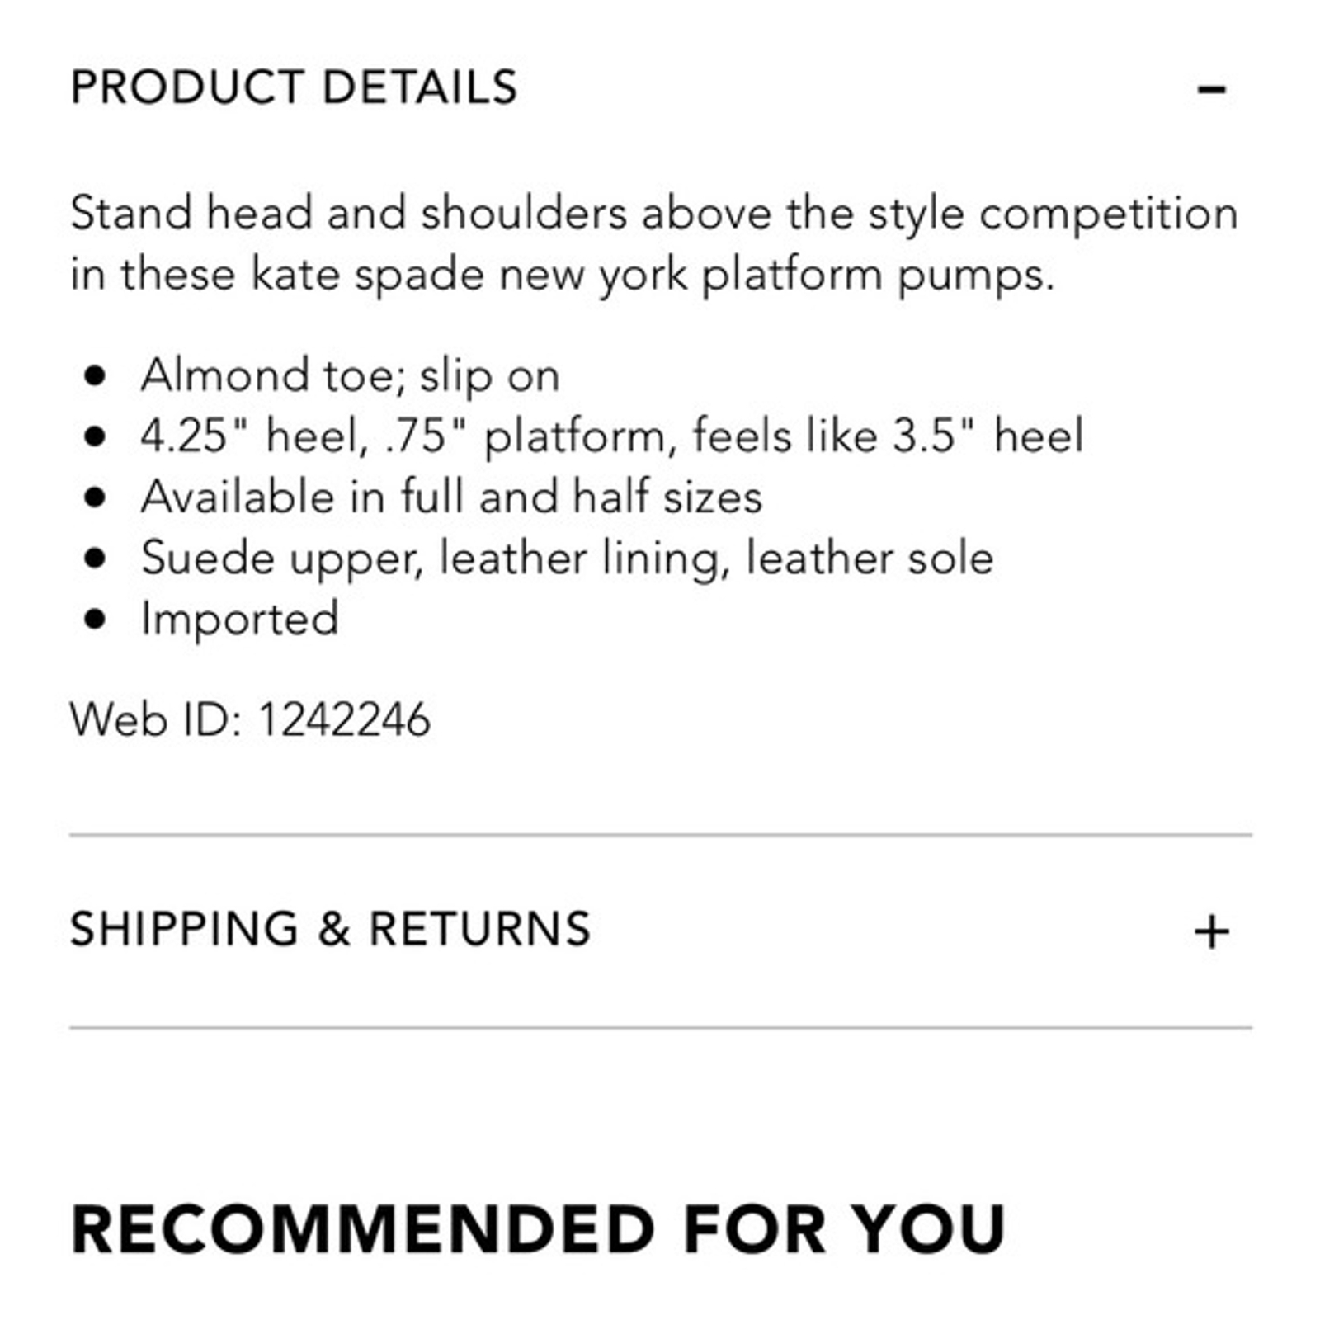Click the bullet dot beside 'Available in full'
The height and width of the screenshot is (1320, 1320).
96,497
